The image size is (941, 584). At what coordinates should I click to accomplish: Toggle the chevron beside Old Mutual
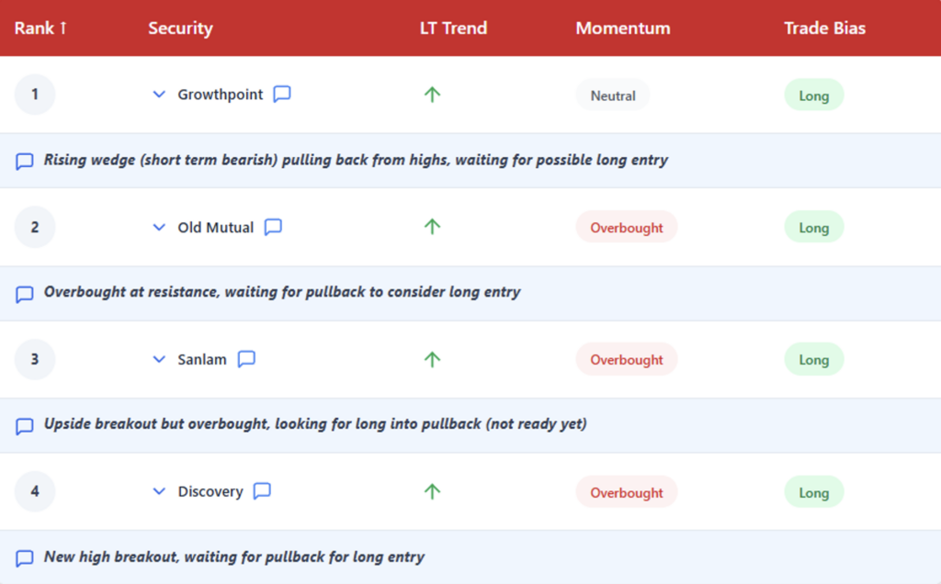tap(159, 227)
